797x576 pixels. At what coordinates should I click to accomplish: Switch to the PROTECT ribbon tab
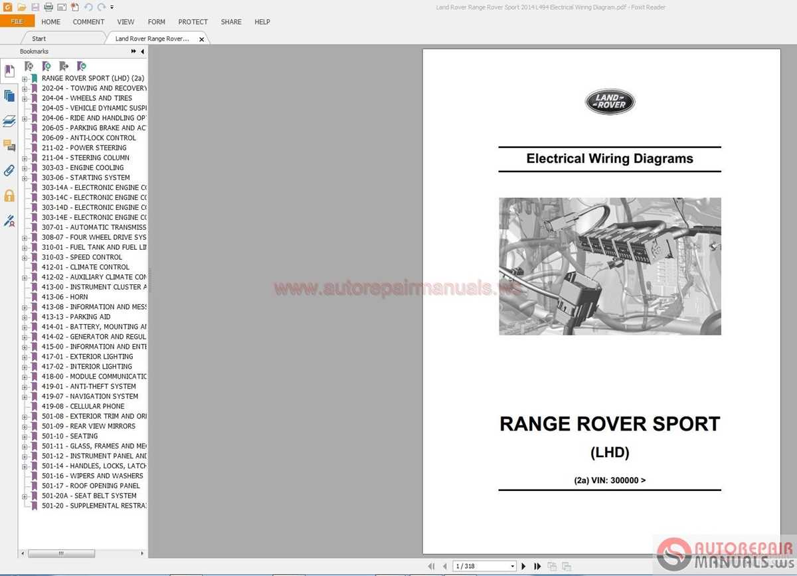193,22
